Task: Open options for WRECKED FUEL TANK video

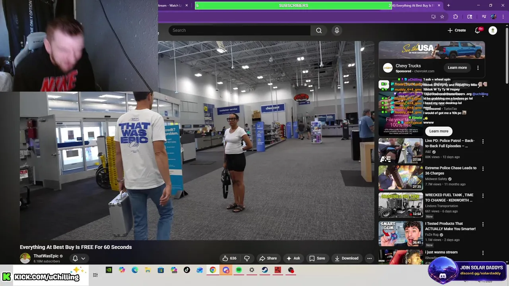Action: (483, 195)
